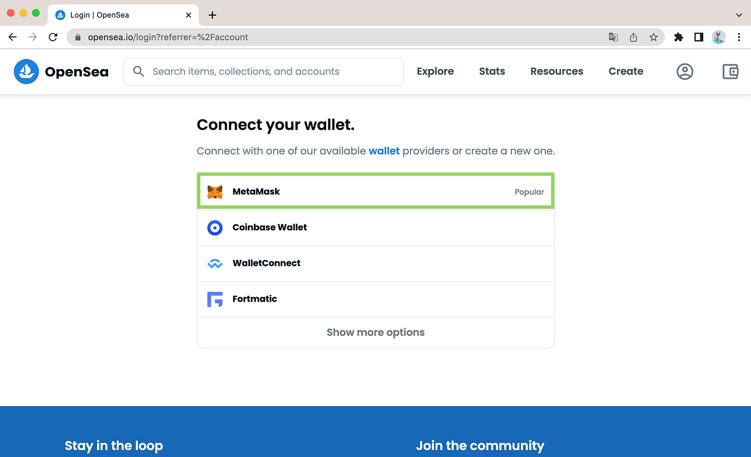
Task: Follow the blue wallet link
Action: 384,151
